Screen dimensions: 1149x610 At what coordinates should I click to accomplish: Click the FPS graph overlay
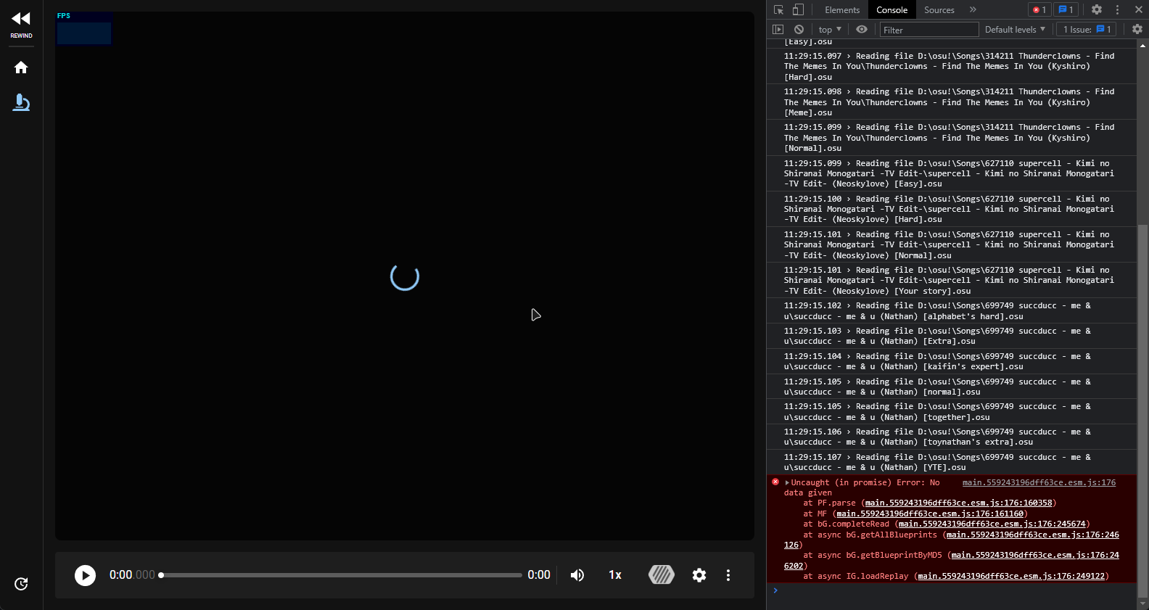(x=84, y=28)
